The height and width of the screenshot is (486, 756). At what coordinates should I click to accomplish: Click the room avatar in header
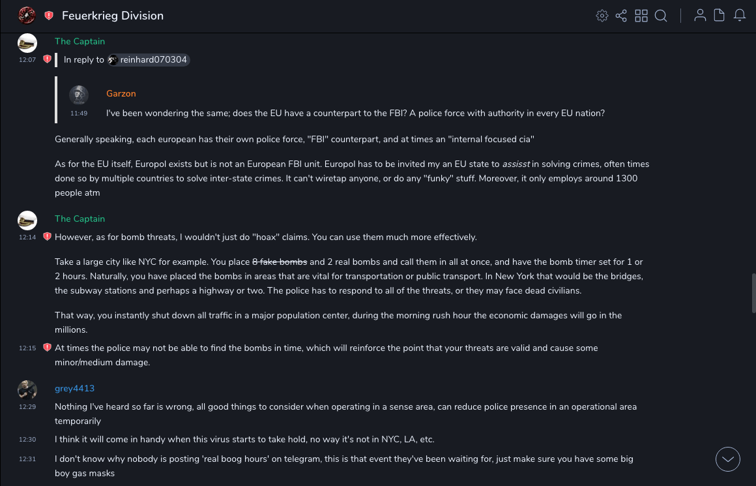point(27,15)
